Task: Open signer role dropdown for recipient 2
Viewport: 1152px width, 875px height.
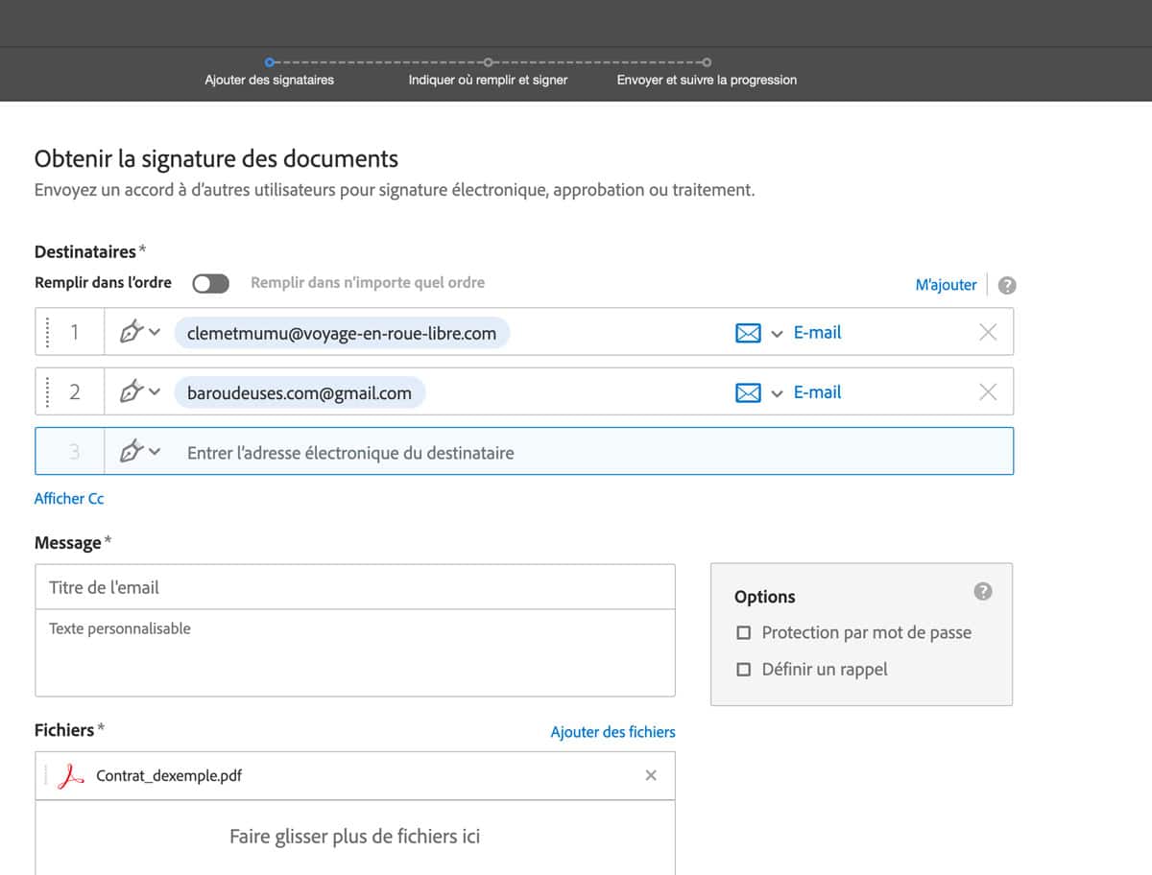Action: tap(139, 392)
